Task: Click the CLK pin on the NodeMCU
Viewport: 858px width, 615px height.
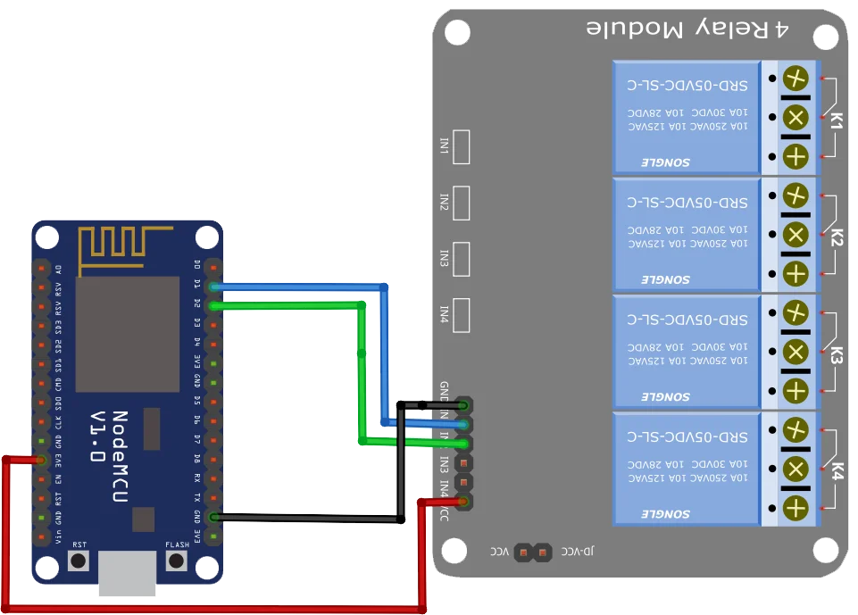Action: (42, 421)
